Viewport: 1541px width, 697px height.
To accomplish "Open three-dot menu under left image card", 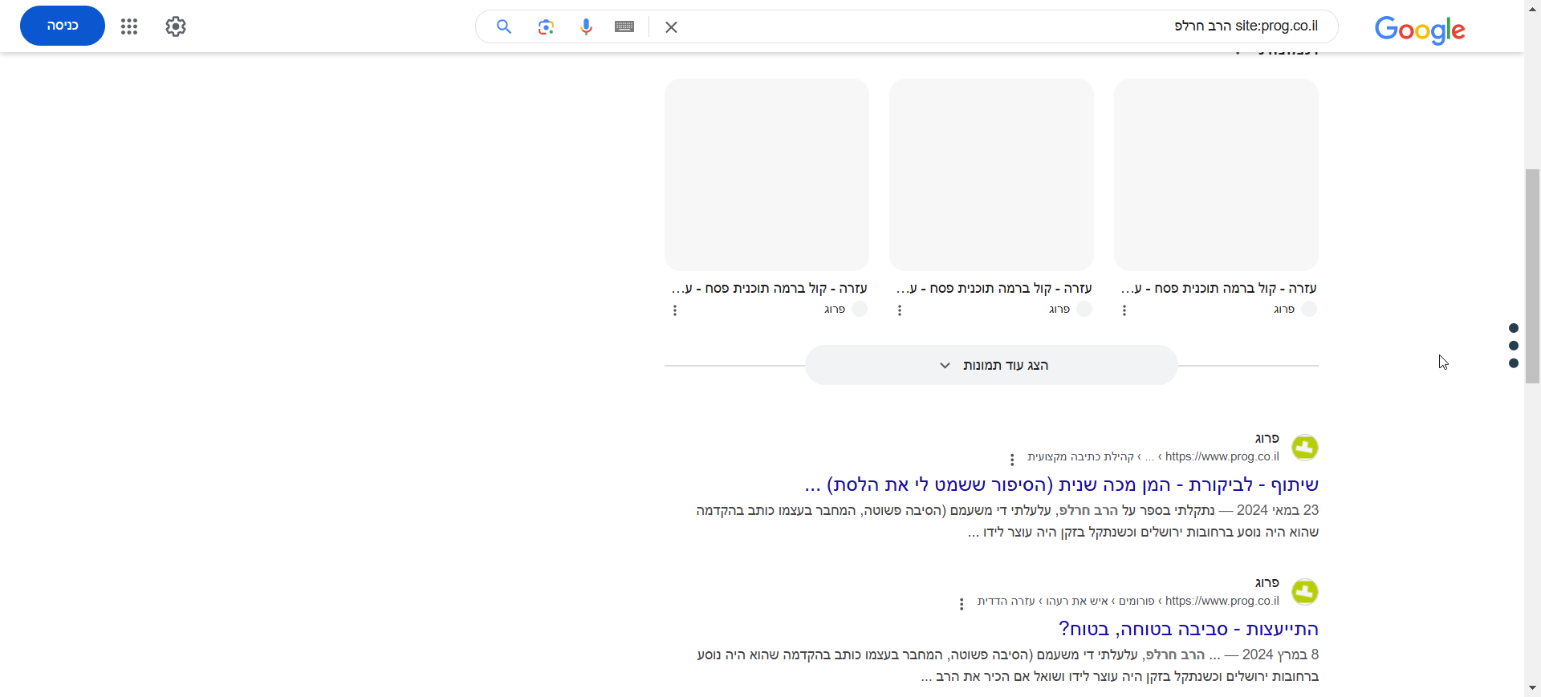I will [675, 310].
